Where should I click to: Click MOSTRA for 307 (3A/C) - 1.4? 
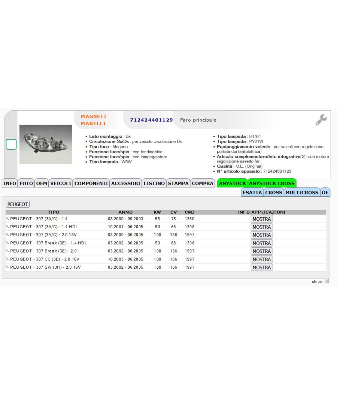point(262,219)
